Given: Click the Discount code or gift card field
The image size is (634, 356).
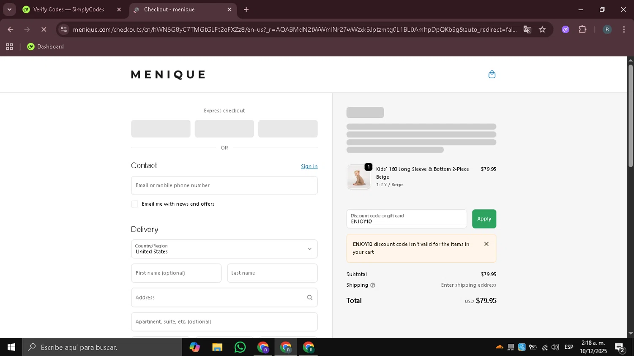Looking at the screenshot, I should 407,219.
